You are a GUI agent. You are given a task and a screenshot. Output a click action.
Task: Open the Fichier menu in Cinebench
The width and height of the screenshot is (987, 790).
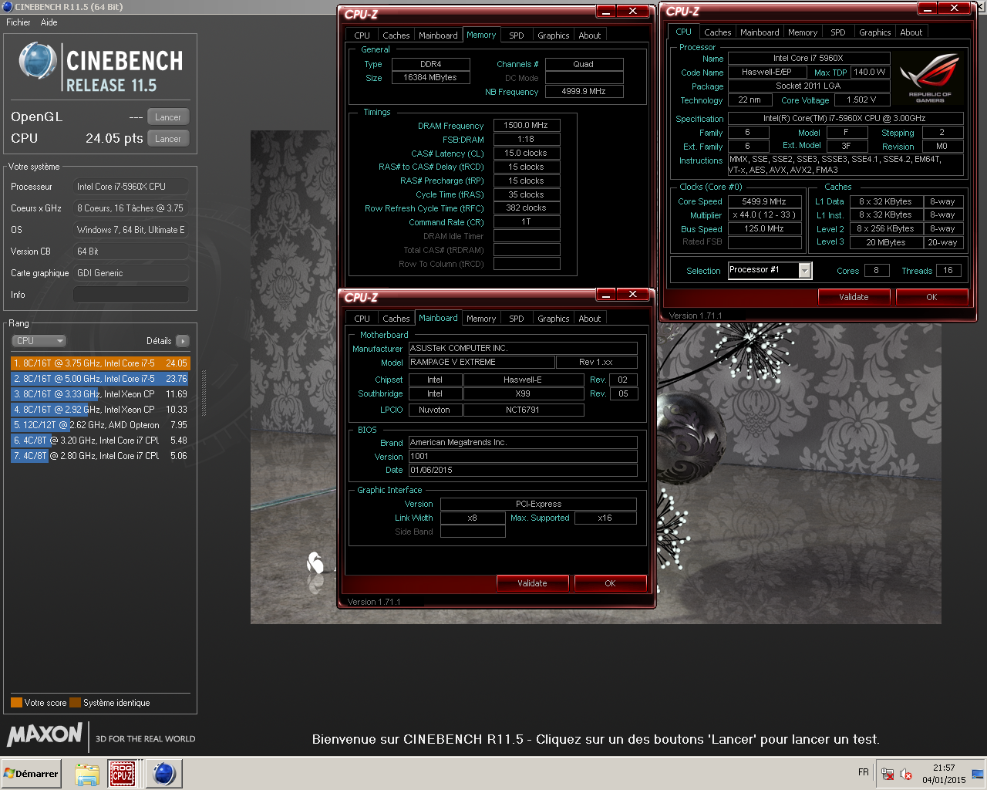[x=19, y=22]
